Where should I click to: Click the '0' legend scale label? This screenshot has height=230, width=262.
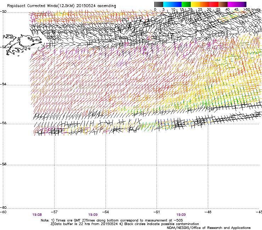click(x=155, y=9)
